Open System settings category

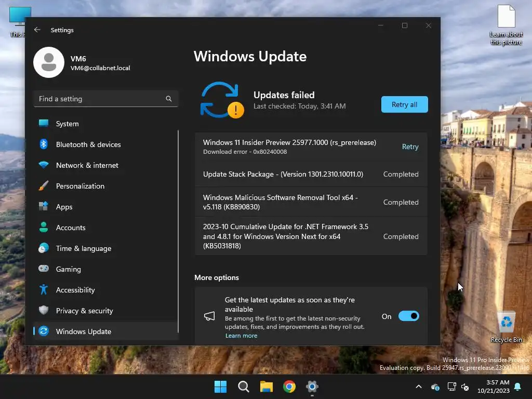pos(106,124)
